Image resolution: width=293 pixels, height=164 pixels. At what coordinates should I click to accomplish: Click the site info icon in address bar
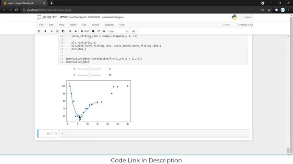(x=24, y=10)
